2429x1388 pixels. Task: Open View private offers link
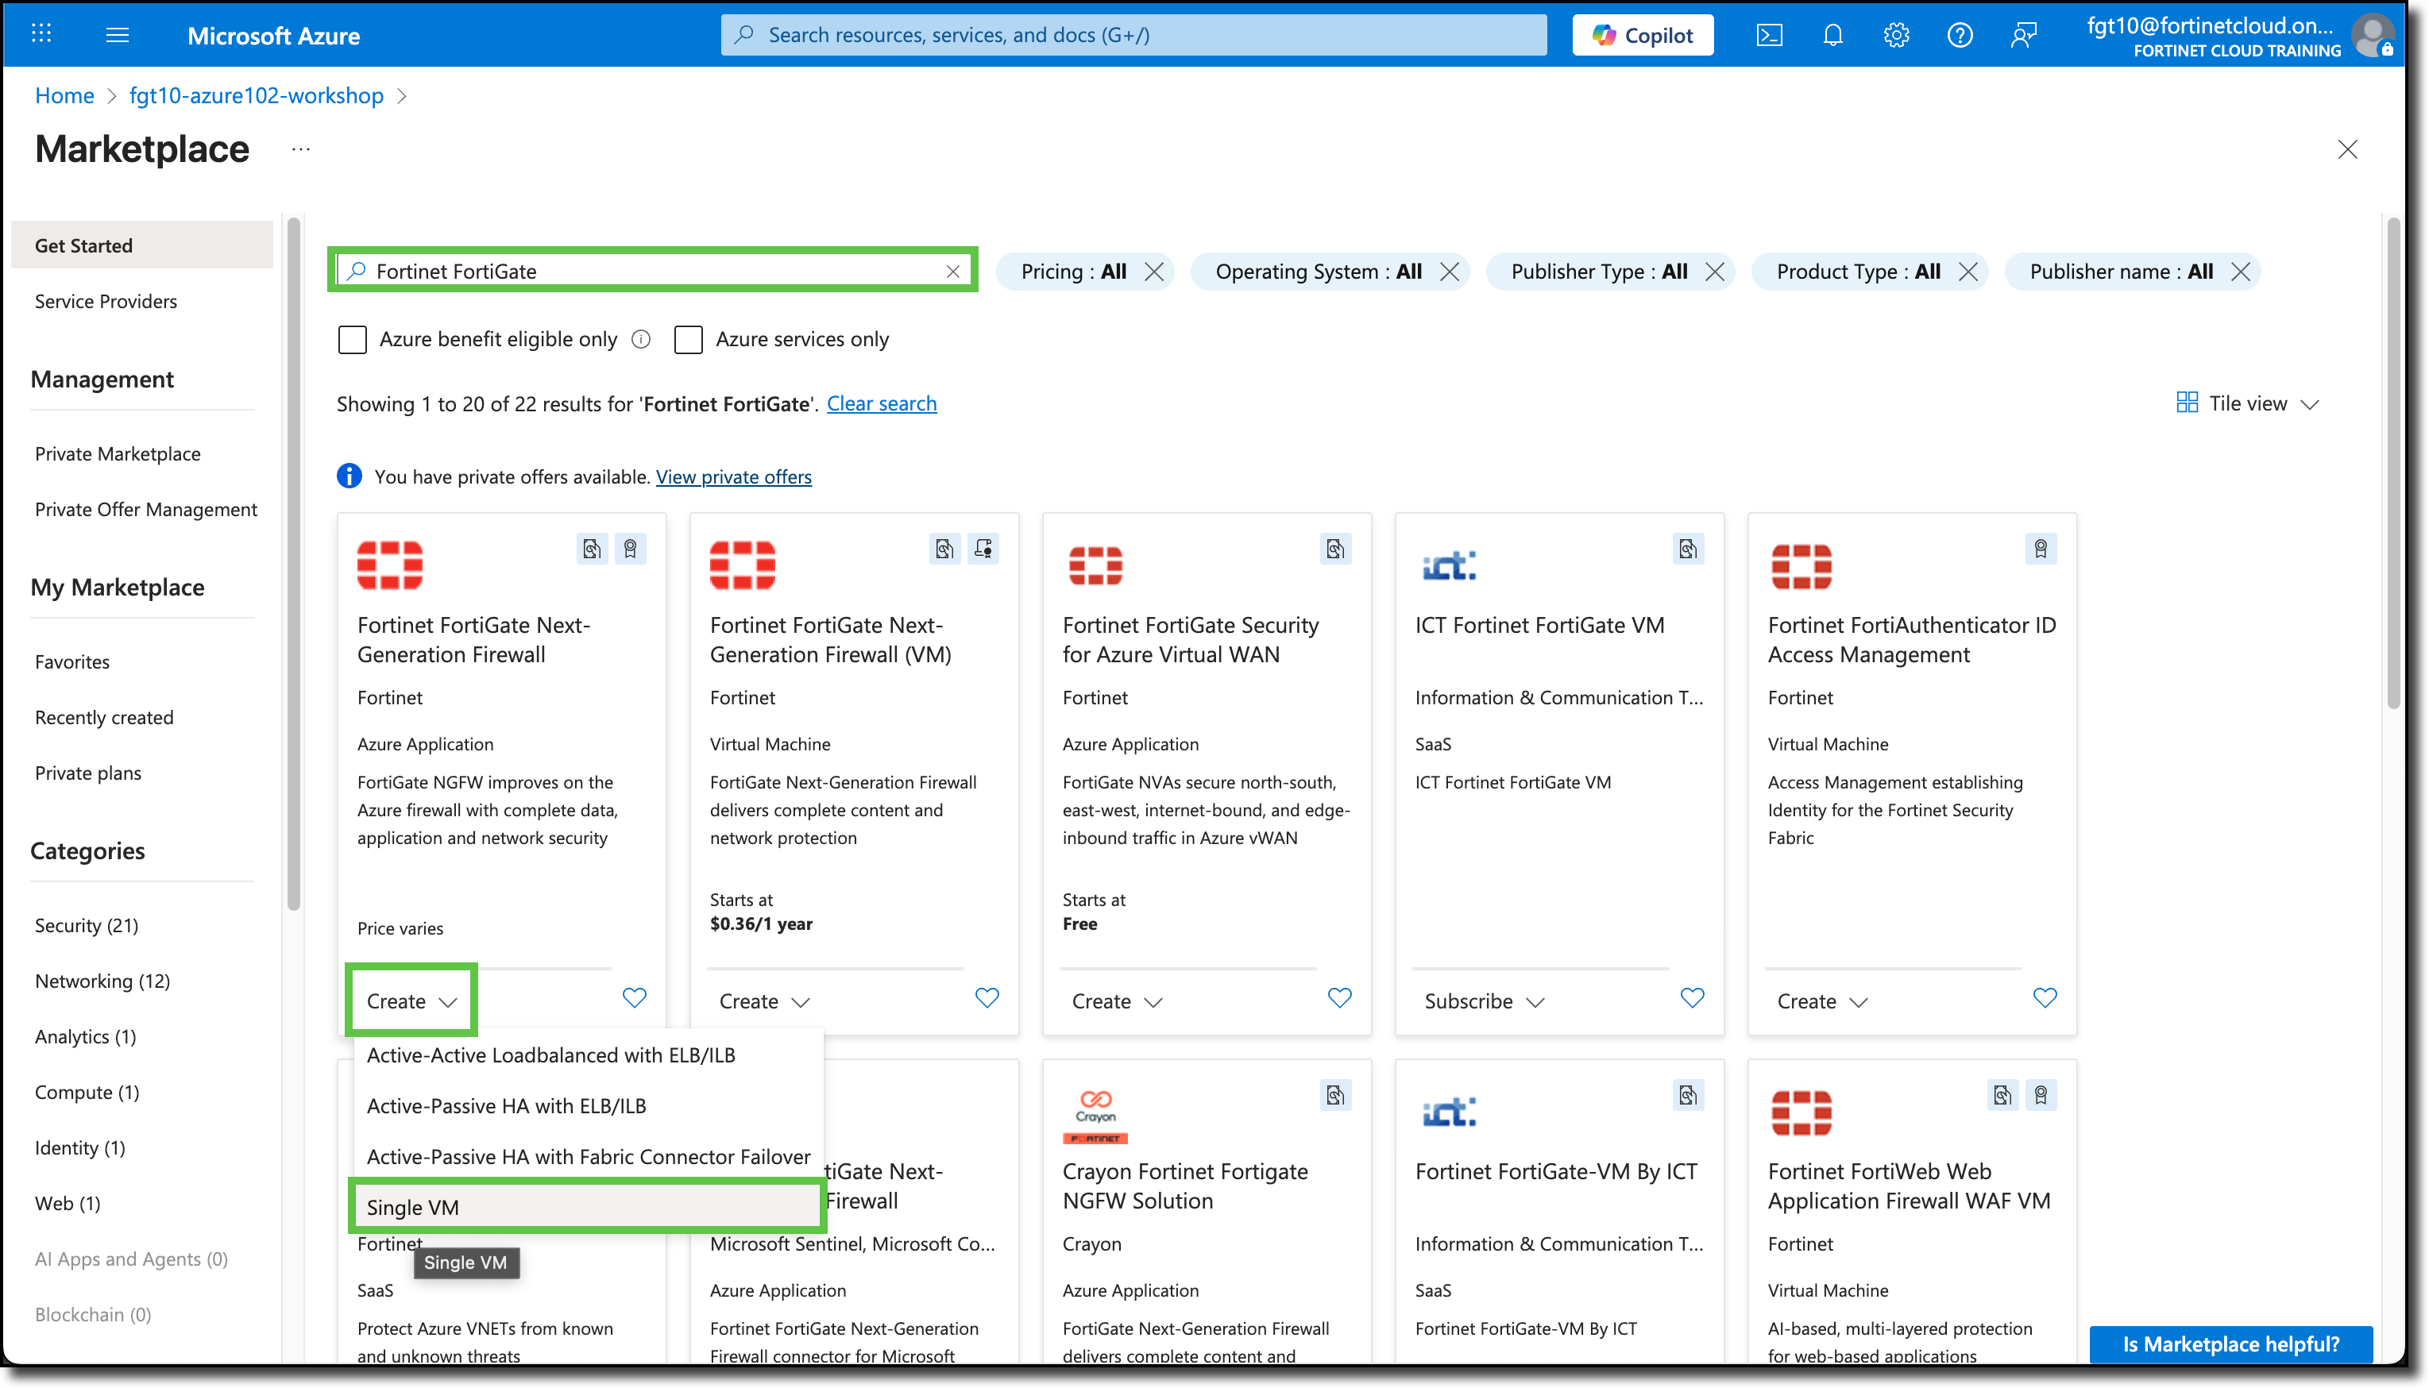tap(733, 476)
